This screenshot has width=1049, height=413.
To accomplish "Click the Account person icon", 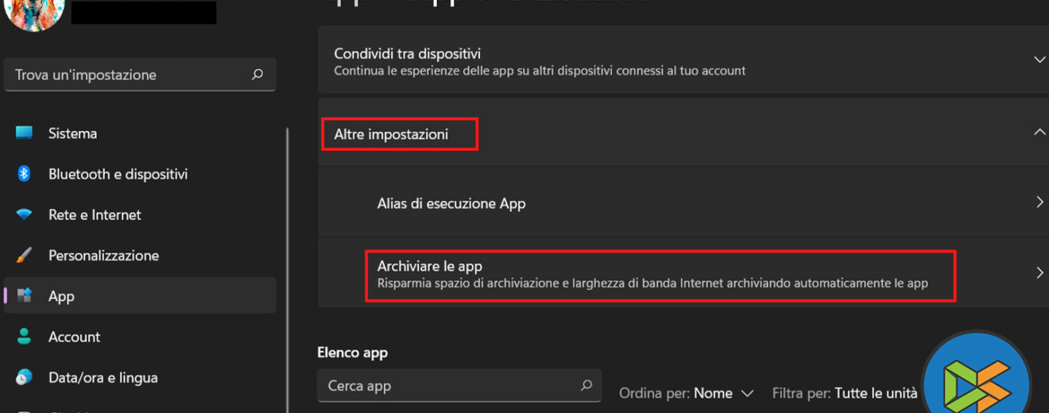I will point(24,337).
